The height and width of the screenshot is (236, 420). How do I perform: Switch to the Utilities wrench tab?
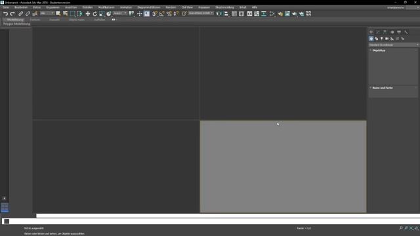406,32
